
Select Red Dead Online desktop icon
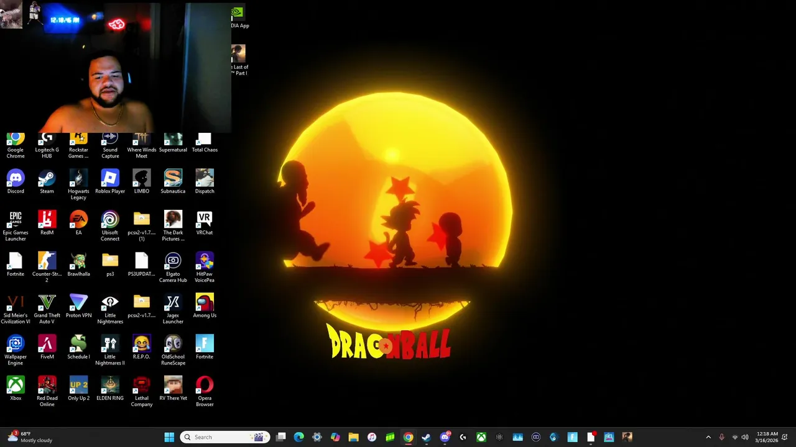pyautogui.click(x=47, y=392)
